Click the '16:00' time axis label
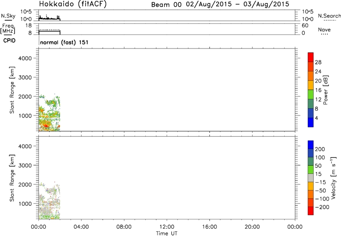Viewport: 341px width, 236px height. (209, 227)
